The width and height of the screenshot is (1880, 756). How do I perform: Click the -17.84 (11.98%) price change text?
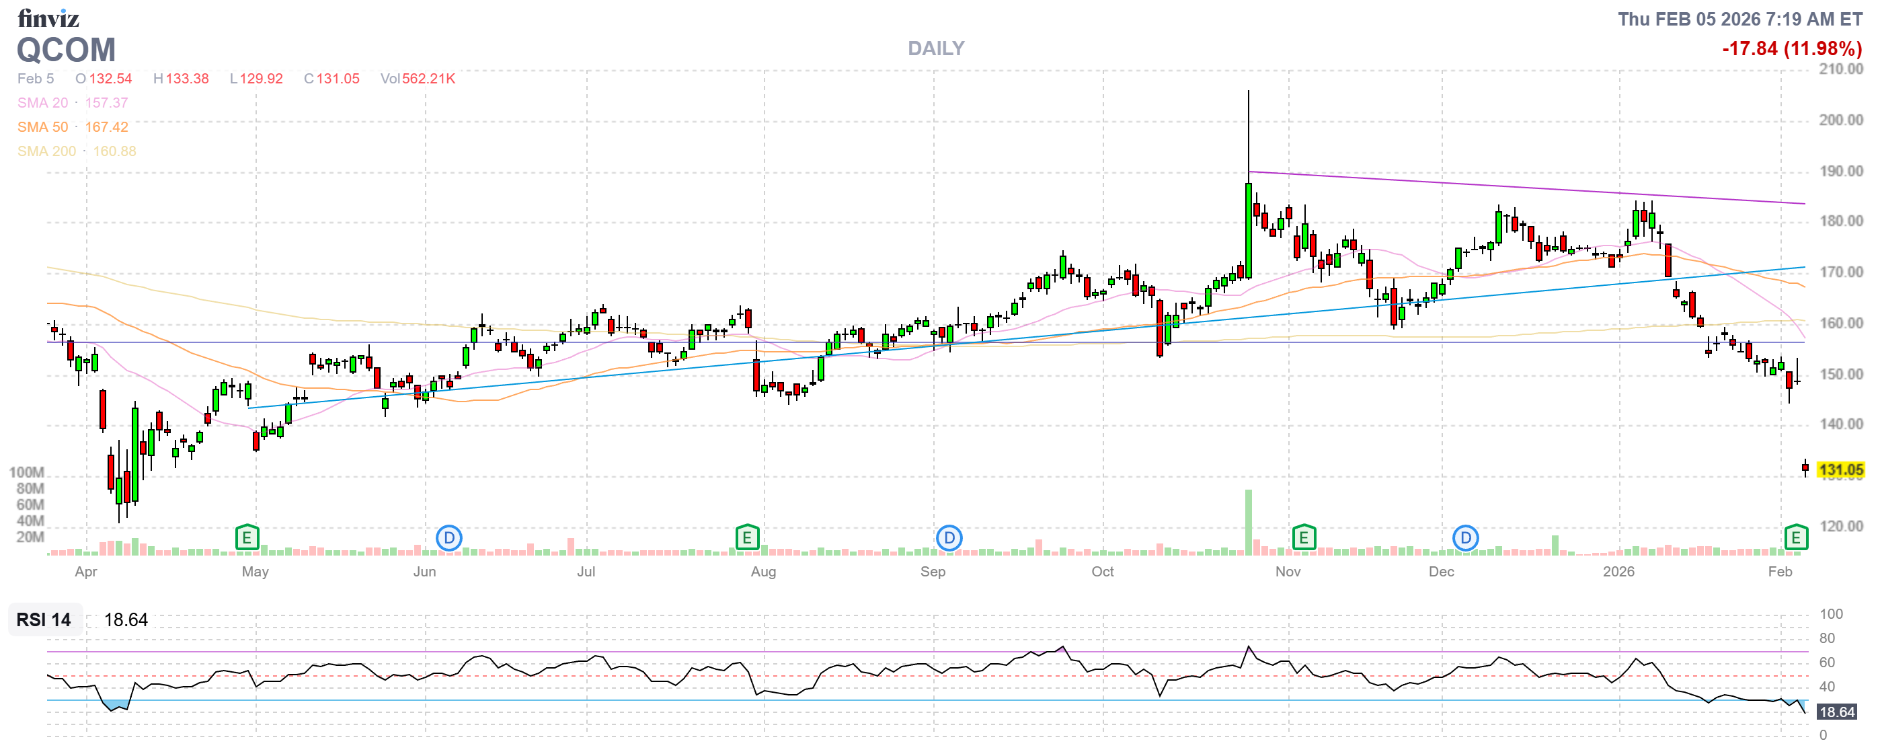point(1792,48)
